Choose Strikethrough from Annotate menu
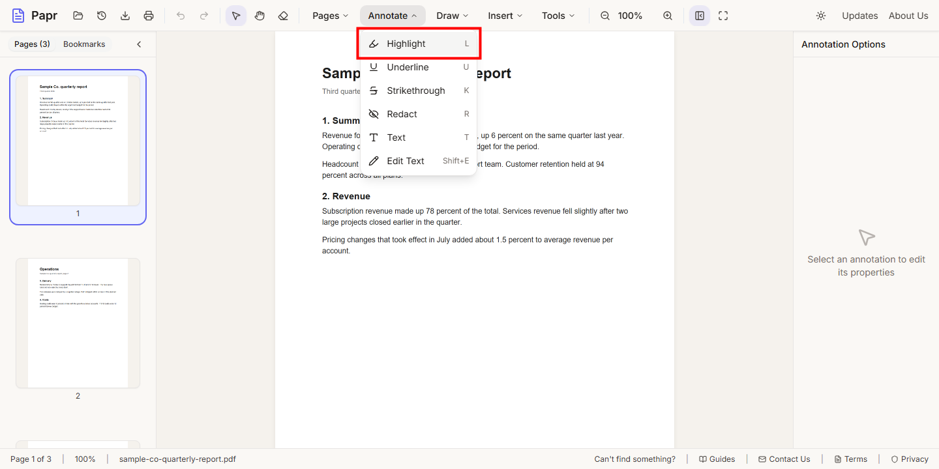This screenshot has width=939, height=469. tap(419, 91)
